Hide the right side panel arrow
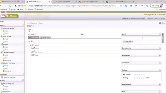 tap(163, 34)
